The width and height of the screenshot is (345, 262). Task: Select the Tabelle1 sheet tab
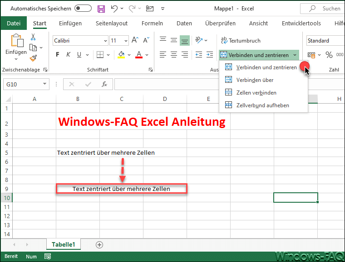64,244
